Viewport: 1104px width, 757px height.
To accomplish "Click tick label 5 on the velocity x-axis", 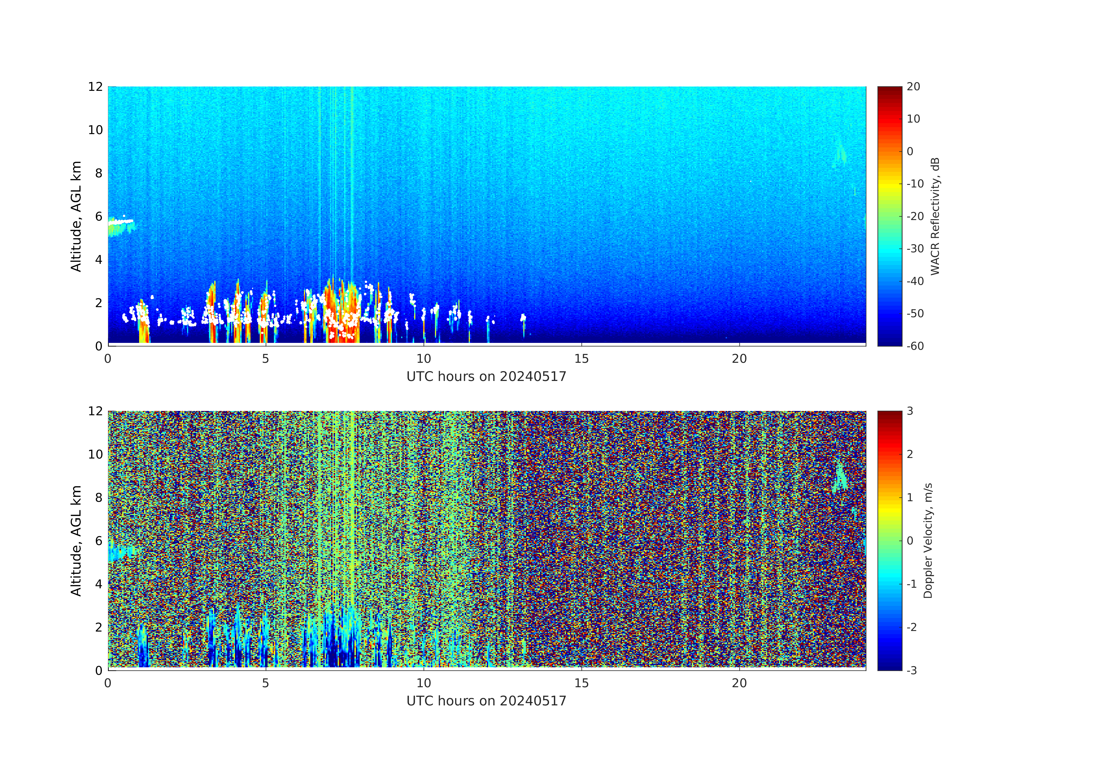I will pos(265,683).
